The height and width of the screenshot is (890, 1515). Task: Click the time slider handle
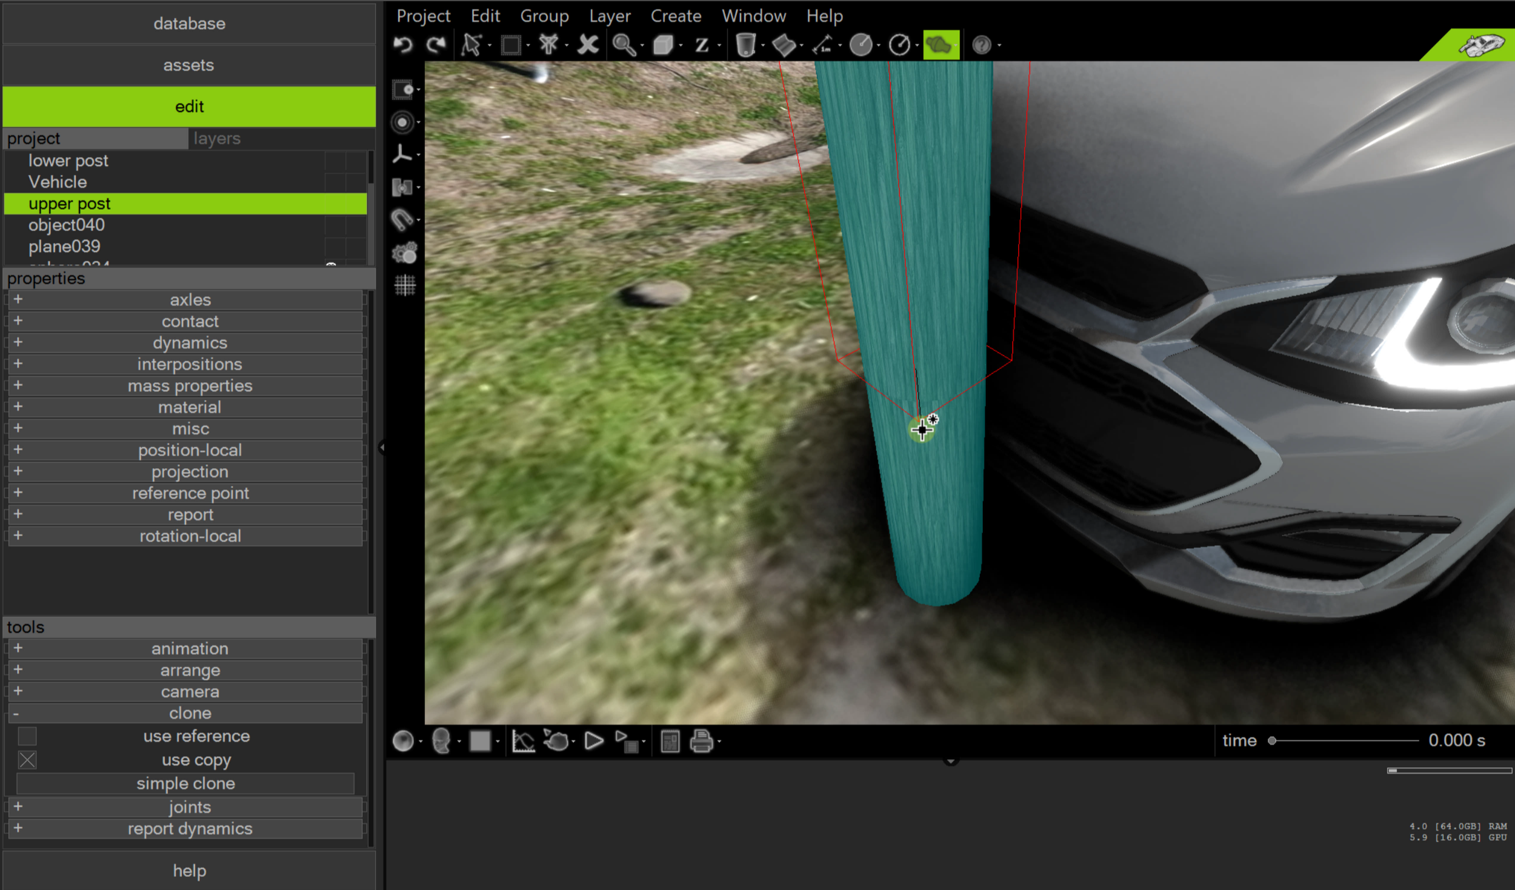(1272, 740)
